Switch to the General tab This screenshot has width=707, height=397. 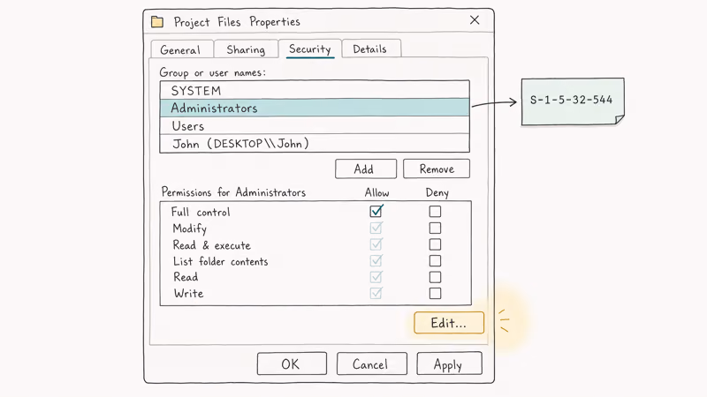pyautogui.click(x=182, y=49)
